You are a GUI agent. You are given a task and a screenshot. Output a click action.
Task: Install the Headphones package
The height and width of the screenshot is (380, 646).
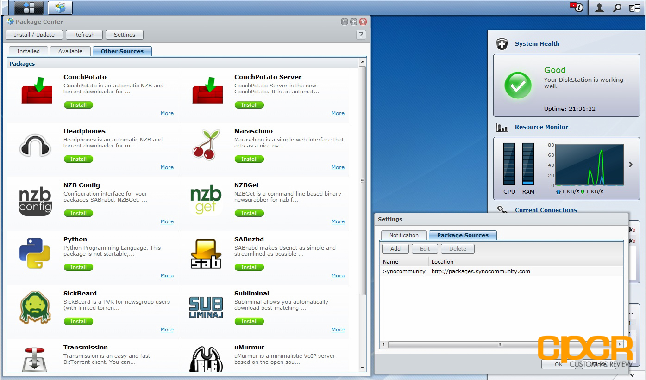(78, 159)
